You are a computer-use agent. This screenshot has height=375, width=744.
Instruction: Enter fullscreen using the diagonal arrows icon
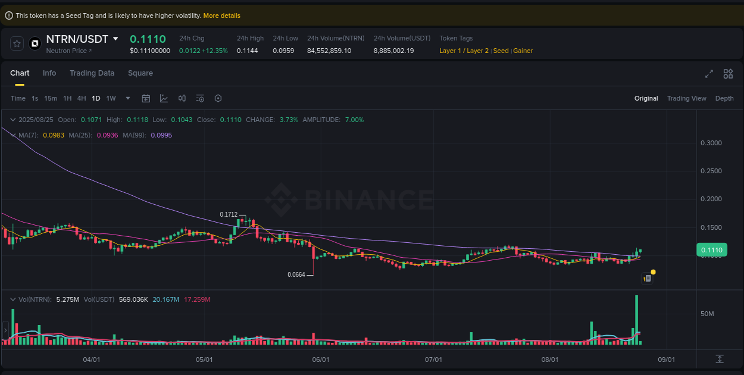pyautogui.click(x=709, y=74)
